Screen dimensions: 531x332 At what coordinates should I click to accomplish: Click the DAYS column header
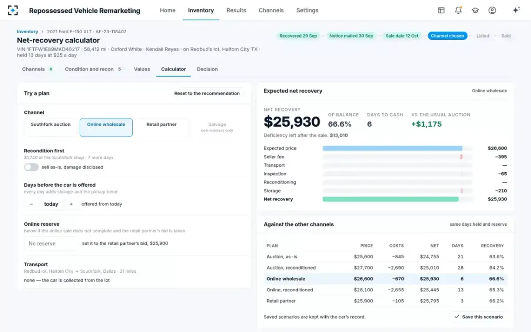[x=458, y=246]
